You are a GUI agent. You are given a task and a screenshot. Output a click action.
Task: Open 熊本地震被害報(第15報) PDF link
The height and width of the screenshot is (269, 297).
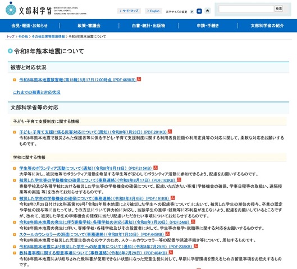click(x=77, y=80)
